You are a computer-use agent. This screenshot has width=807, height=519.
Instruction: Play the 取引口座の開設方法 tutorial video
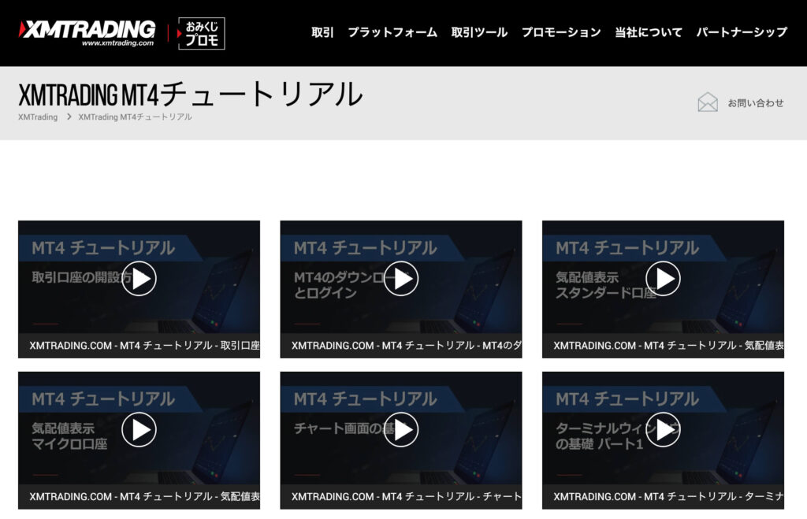click(x=139, y=278)
